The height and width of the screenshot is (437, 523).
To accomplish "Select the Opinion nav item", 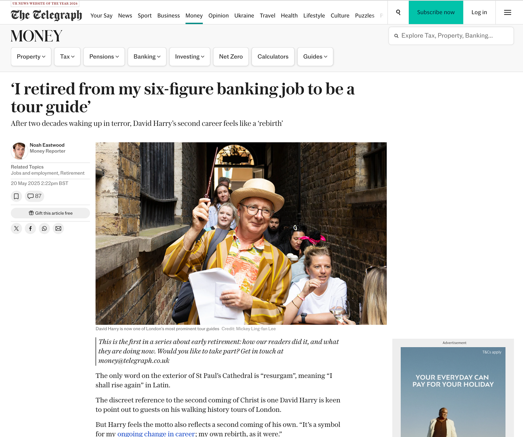I will tap(218, 16).
